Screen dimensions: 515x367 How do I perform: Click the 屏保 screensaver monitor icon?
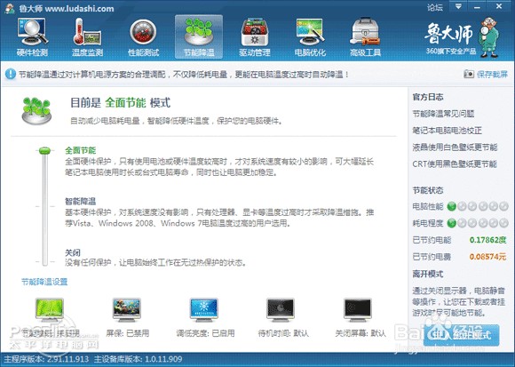pos(127,309)
